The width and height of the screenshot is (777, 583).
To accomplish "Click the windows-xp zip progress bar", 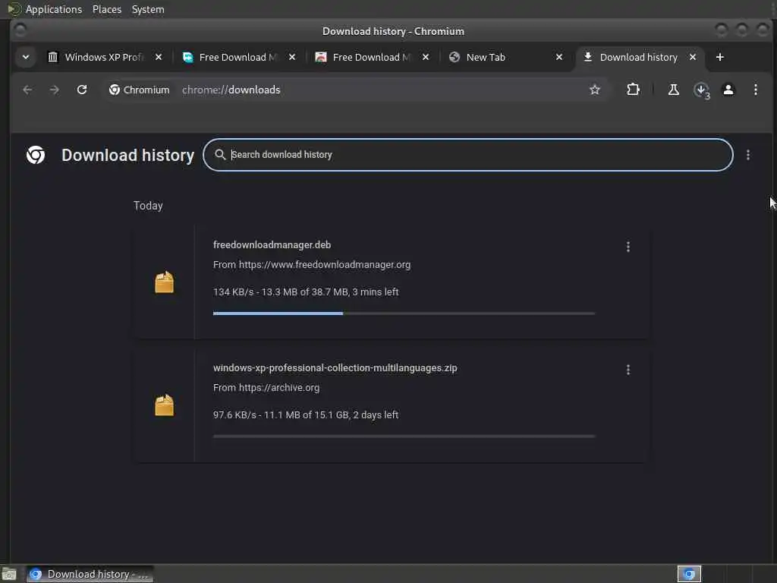I will (404, 436).
